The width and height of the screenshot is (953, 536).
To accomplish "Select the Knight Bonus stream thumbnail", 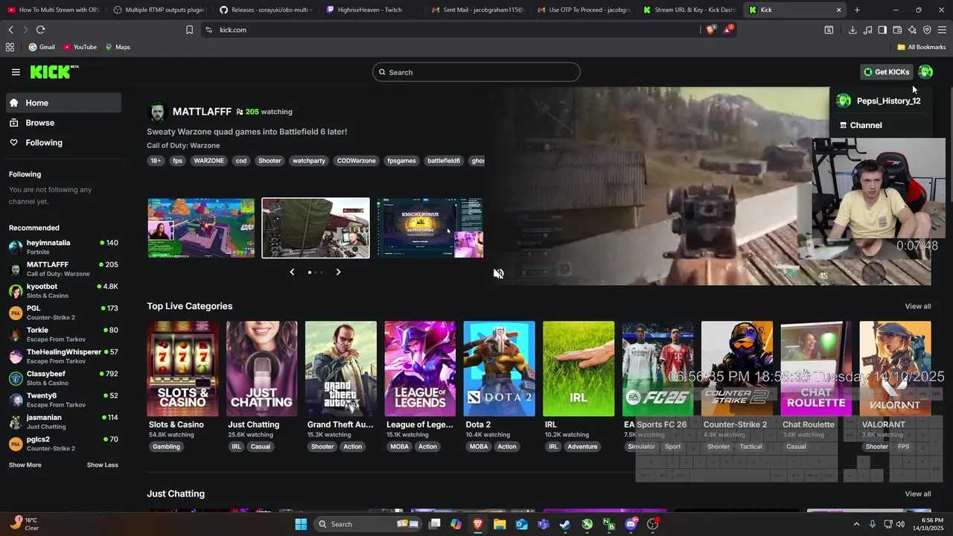I will (430, 228).
